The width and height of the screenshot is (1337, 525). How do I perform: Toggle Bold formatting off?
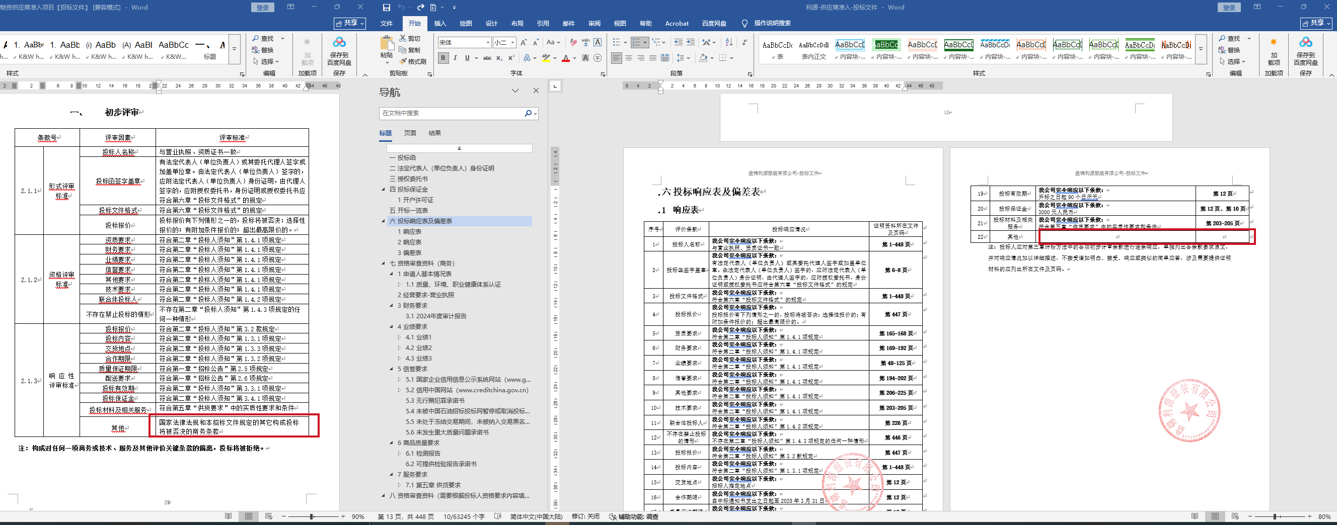(443, 58)
